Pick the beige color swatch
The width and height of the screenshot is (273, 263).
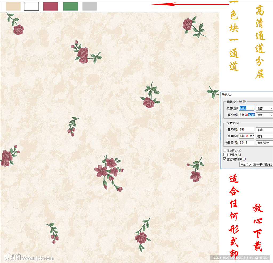(13, 6)
